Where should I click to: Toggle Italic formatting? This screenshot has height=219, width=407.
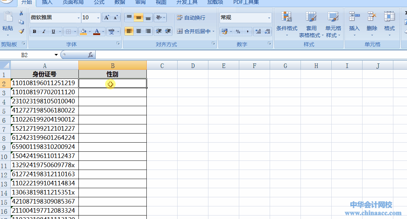[x=44, y=32]
